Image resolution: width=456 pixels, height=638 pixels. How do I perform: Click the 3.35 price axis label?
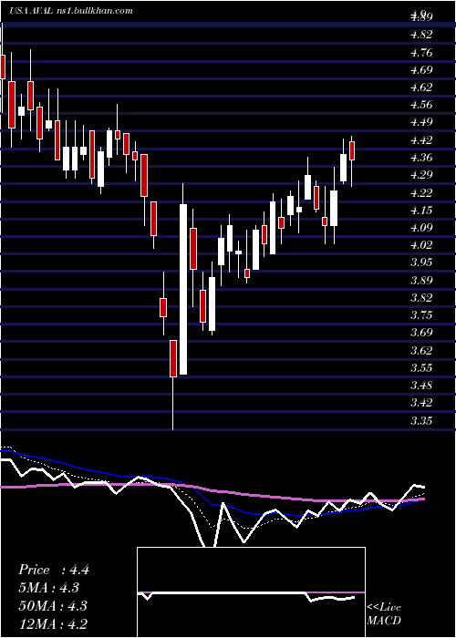421,420
